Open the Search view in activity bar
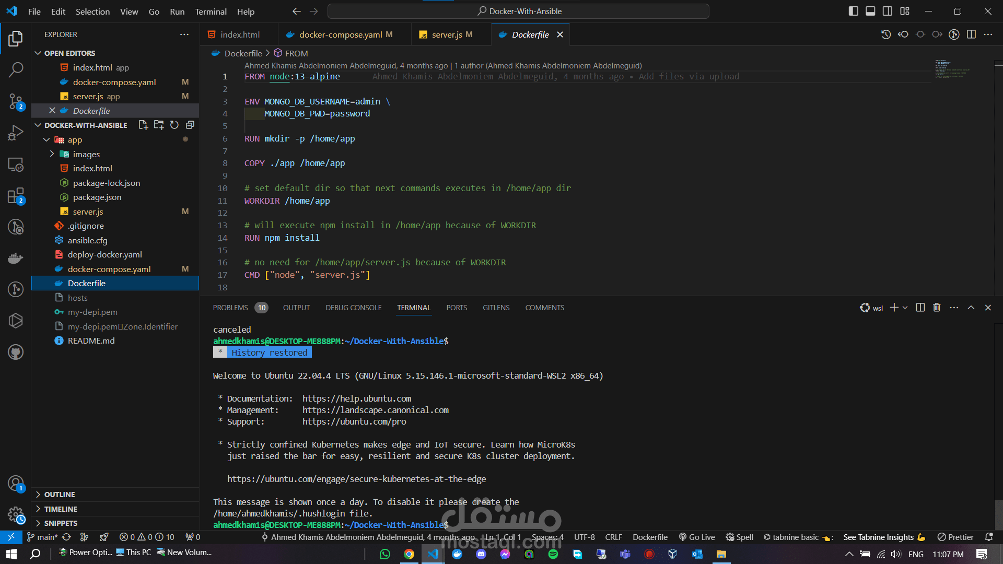Screen dimensions: 1003x564 tap(16, 69)
